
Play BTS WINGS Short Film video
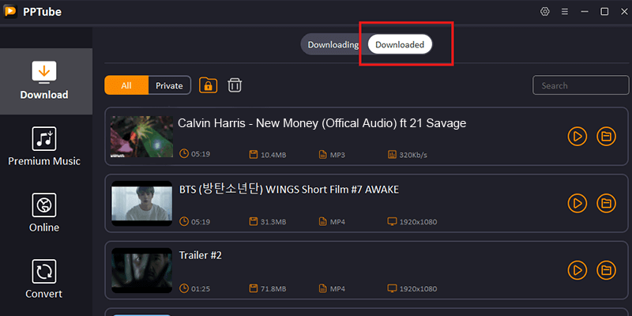577,203
